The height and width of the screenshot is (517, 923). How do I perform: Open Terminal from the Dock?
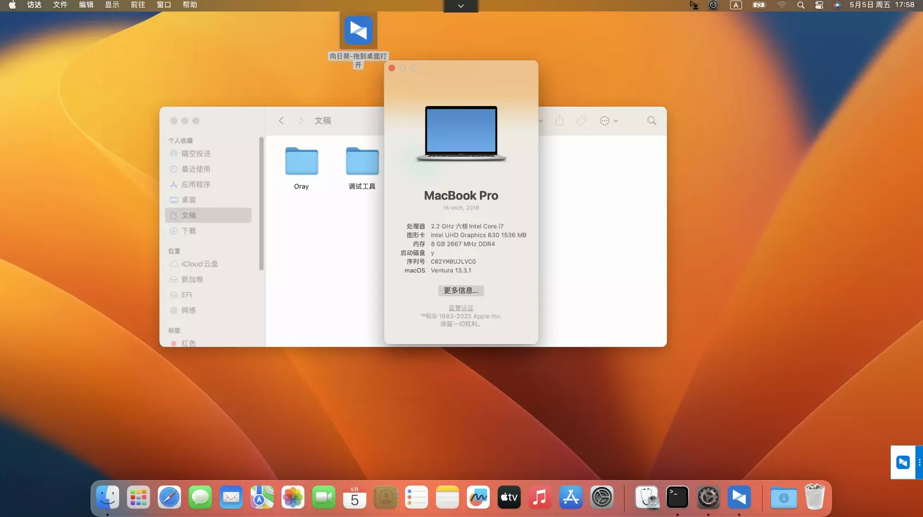click(x=677, y=496)
